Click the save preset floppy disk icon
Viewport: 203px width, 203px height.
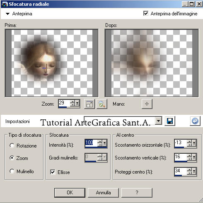(170, 121)
